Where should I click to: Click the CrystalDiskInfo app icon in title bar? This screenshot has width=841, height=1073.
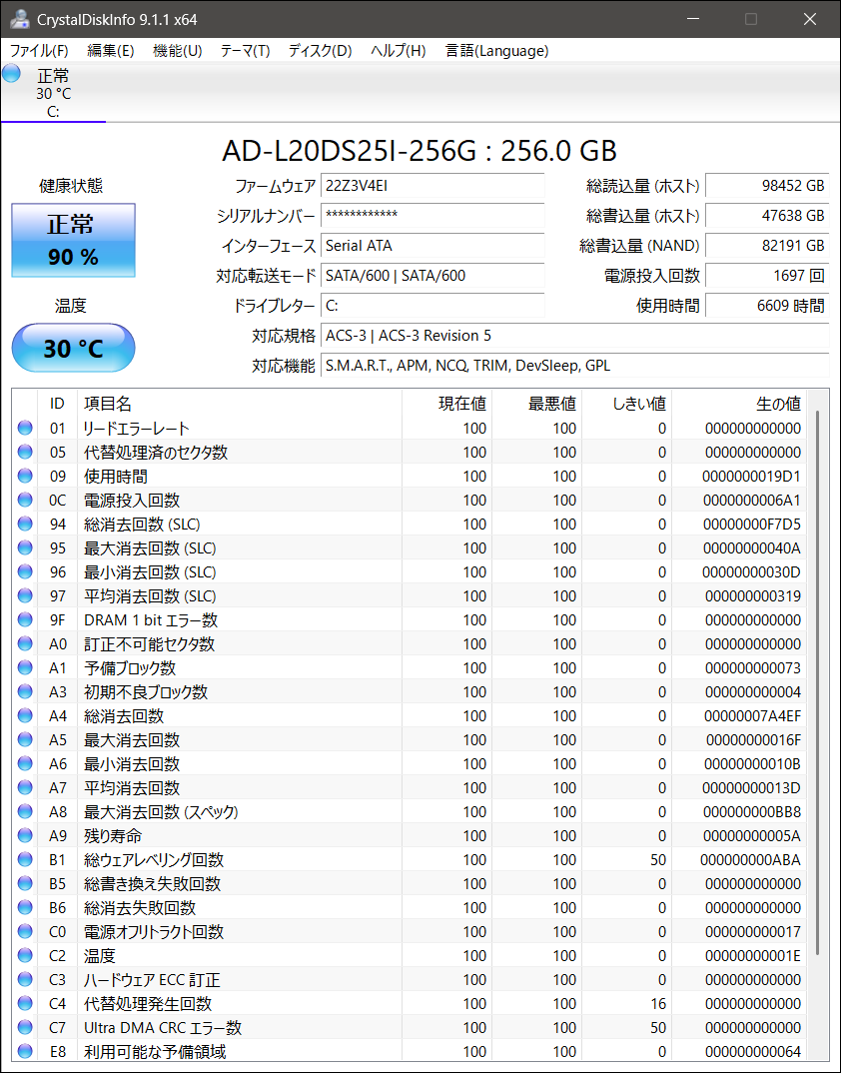tap(19, 19)
